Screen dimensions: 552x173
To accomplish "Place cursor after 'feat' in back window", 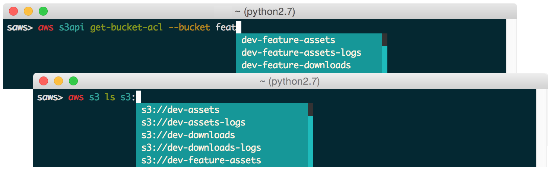I will point(239,27).
